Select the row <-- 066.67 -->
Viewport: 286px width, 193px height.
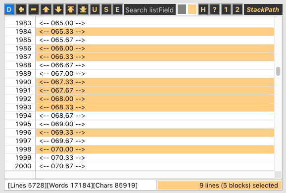tap(155, 65)
